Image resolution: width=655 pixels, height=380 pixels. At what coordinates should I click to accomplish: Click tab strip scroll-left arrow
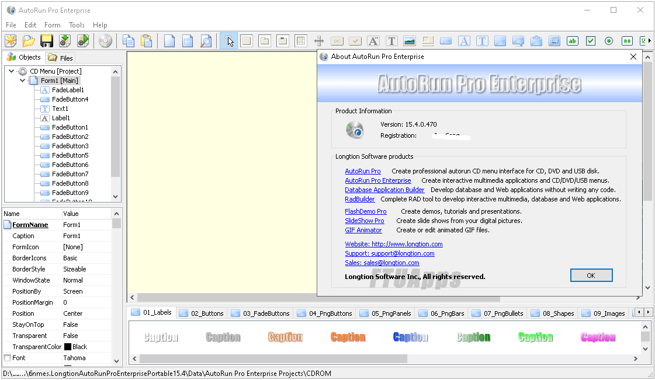click(x=639, y=312)
